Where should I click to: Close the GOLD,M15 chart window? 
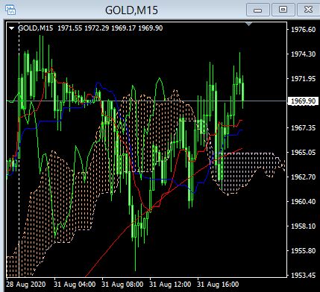tap(308, 10)
